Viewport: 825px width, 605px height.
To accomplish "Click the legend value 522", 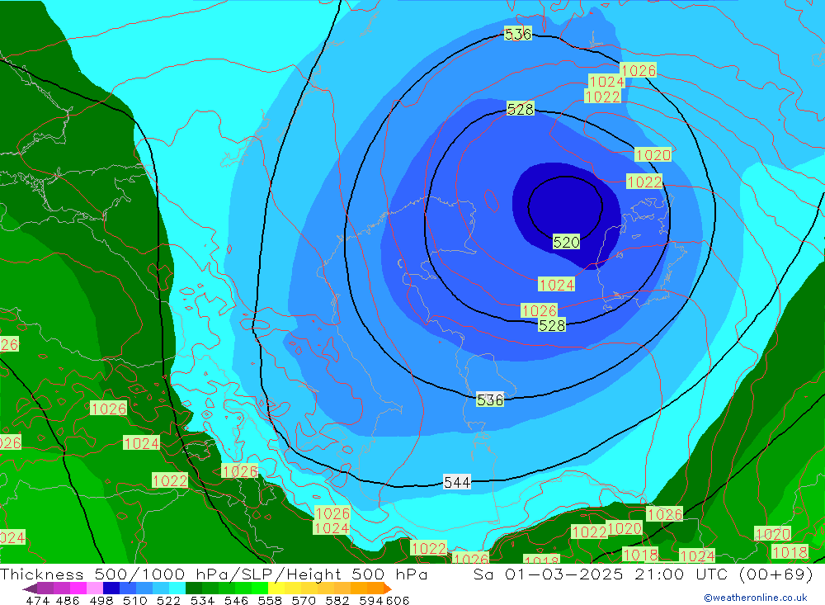I will [x=168, y=600].
